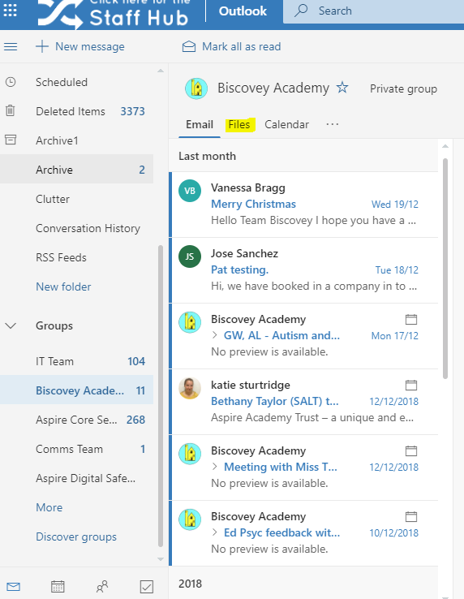Click the New message plus icon
464x599 pixels.
42,46
